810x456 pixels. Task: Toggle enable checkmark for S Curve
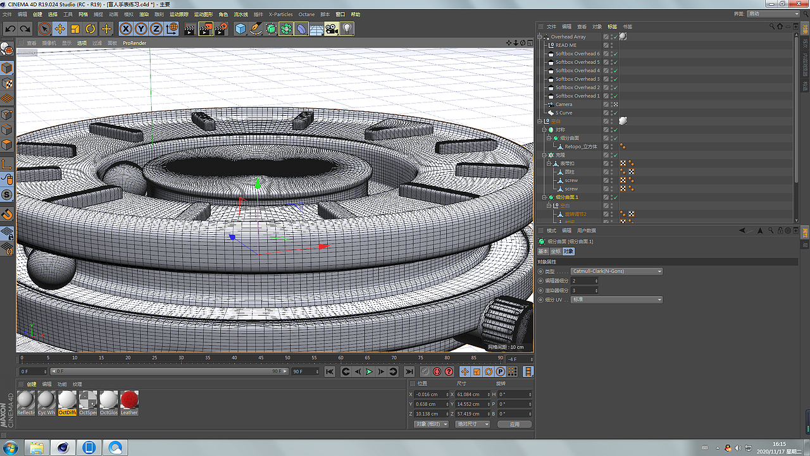(615, 113)
